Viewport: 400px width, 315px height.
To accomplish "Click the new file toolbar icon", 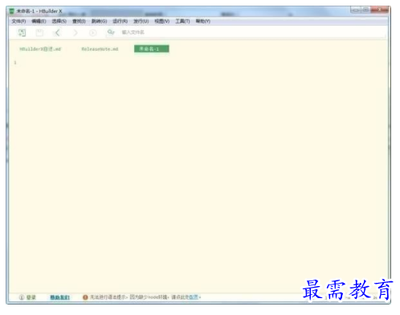I will coord(22,33).
